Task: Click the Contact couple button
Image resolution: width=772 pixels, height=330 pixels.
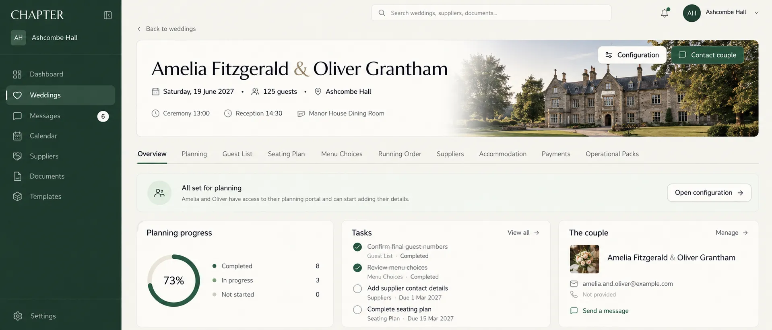Action: click(x=707, y=55)
